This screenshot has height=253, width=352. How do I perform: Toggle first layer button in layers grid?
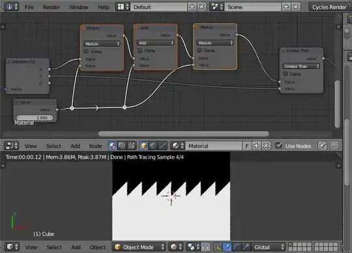pos(291,245)
